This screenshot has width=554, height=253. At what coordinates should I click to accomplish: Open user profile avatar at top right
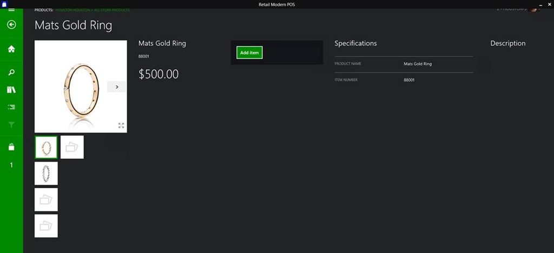click(x=534, y=9)
